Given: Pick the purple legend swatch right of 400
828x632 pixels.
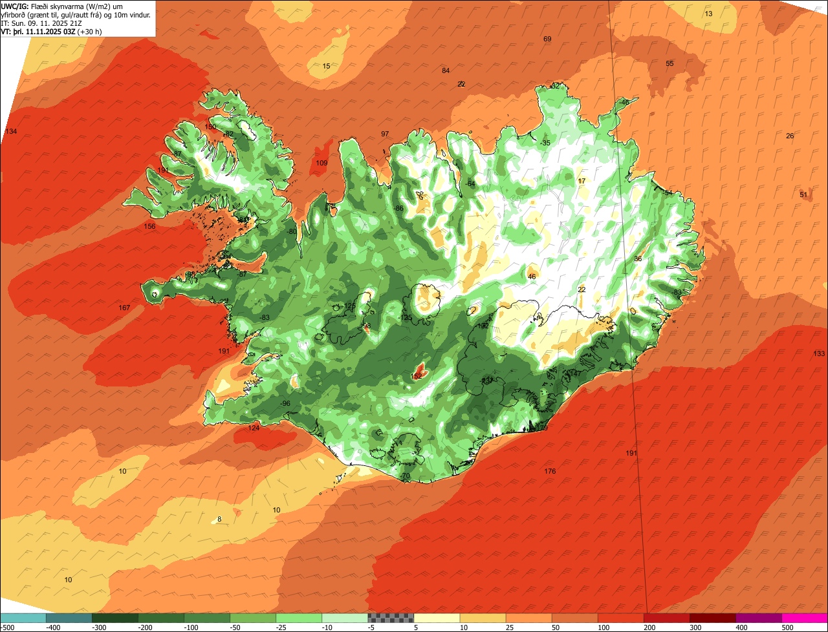Looking at the screenshot, I should click(x=758, y=618).
